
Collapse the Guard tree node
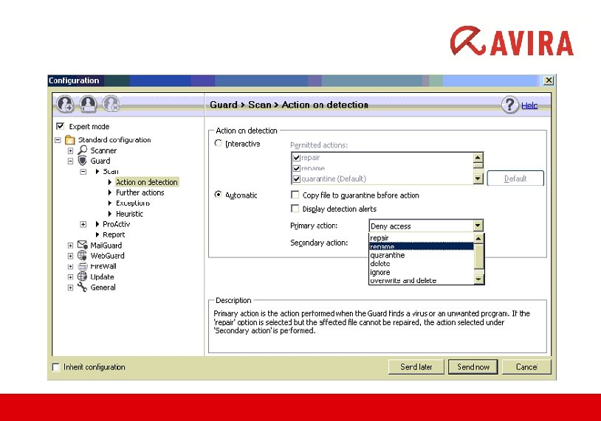point(71,161)
